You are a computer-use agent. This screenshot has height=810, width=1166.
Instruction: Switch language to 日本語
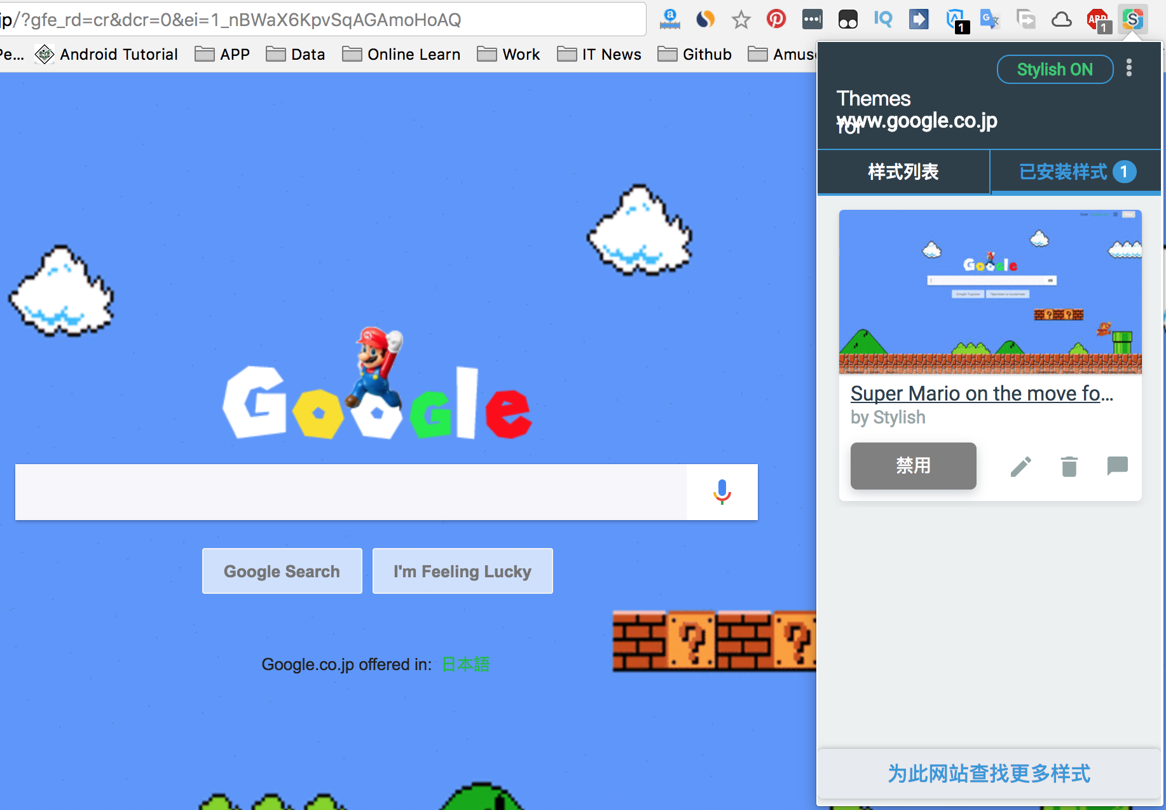(x=465, y=664)
